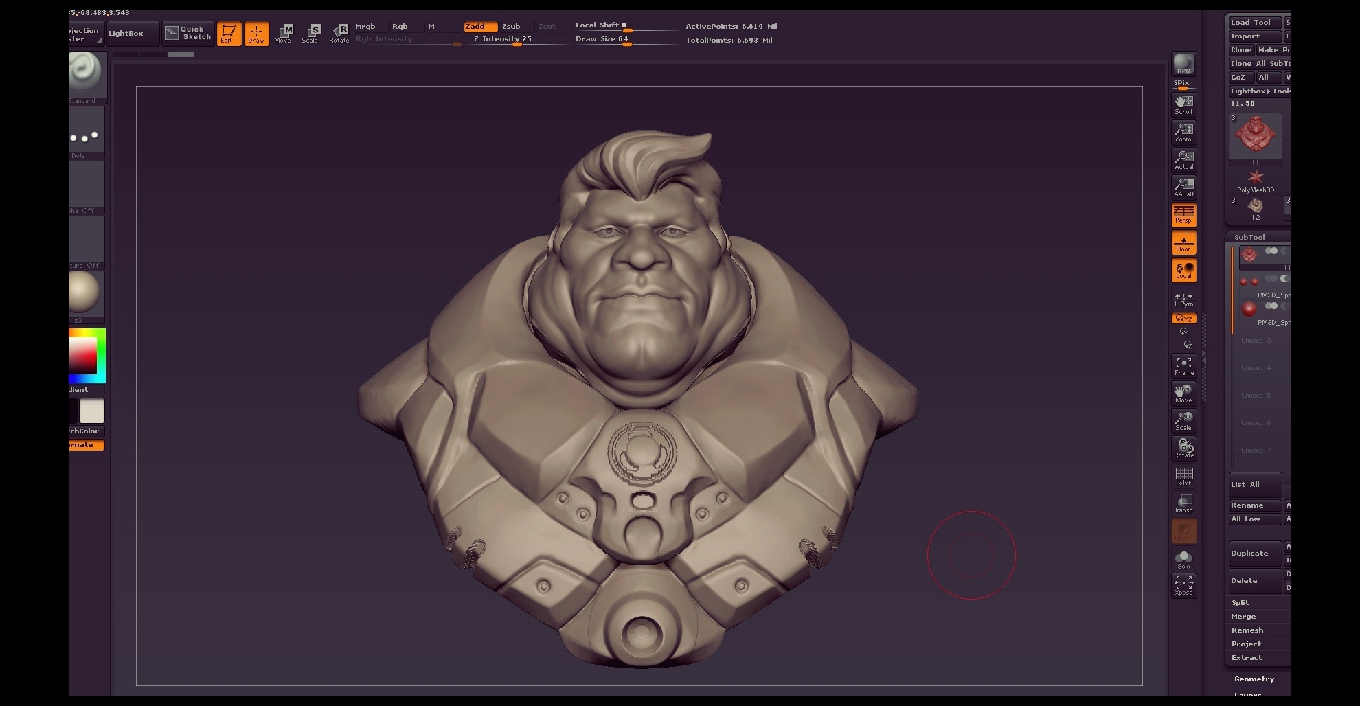Enable Zadd sculpt mode
1360x706 pixels.
coord(480,26)
